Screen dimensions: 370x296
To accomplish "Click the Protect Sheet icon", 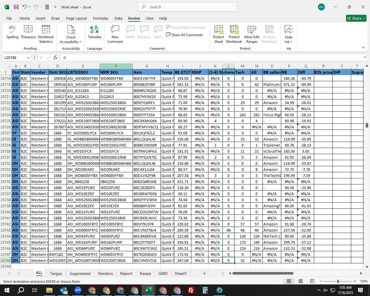I will tap(219, 34).
